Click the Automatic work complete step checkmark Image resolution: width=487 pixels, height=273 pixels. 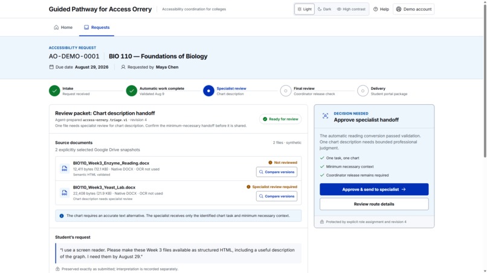131,91
